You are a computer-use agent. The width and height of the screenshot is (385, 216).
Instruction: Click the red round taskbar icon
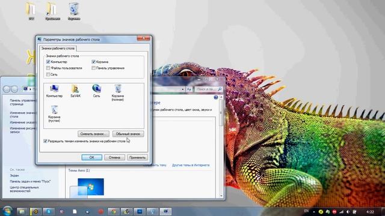click(100, 211)
